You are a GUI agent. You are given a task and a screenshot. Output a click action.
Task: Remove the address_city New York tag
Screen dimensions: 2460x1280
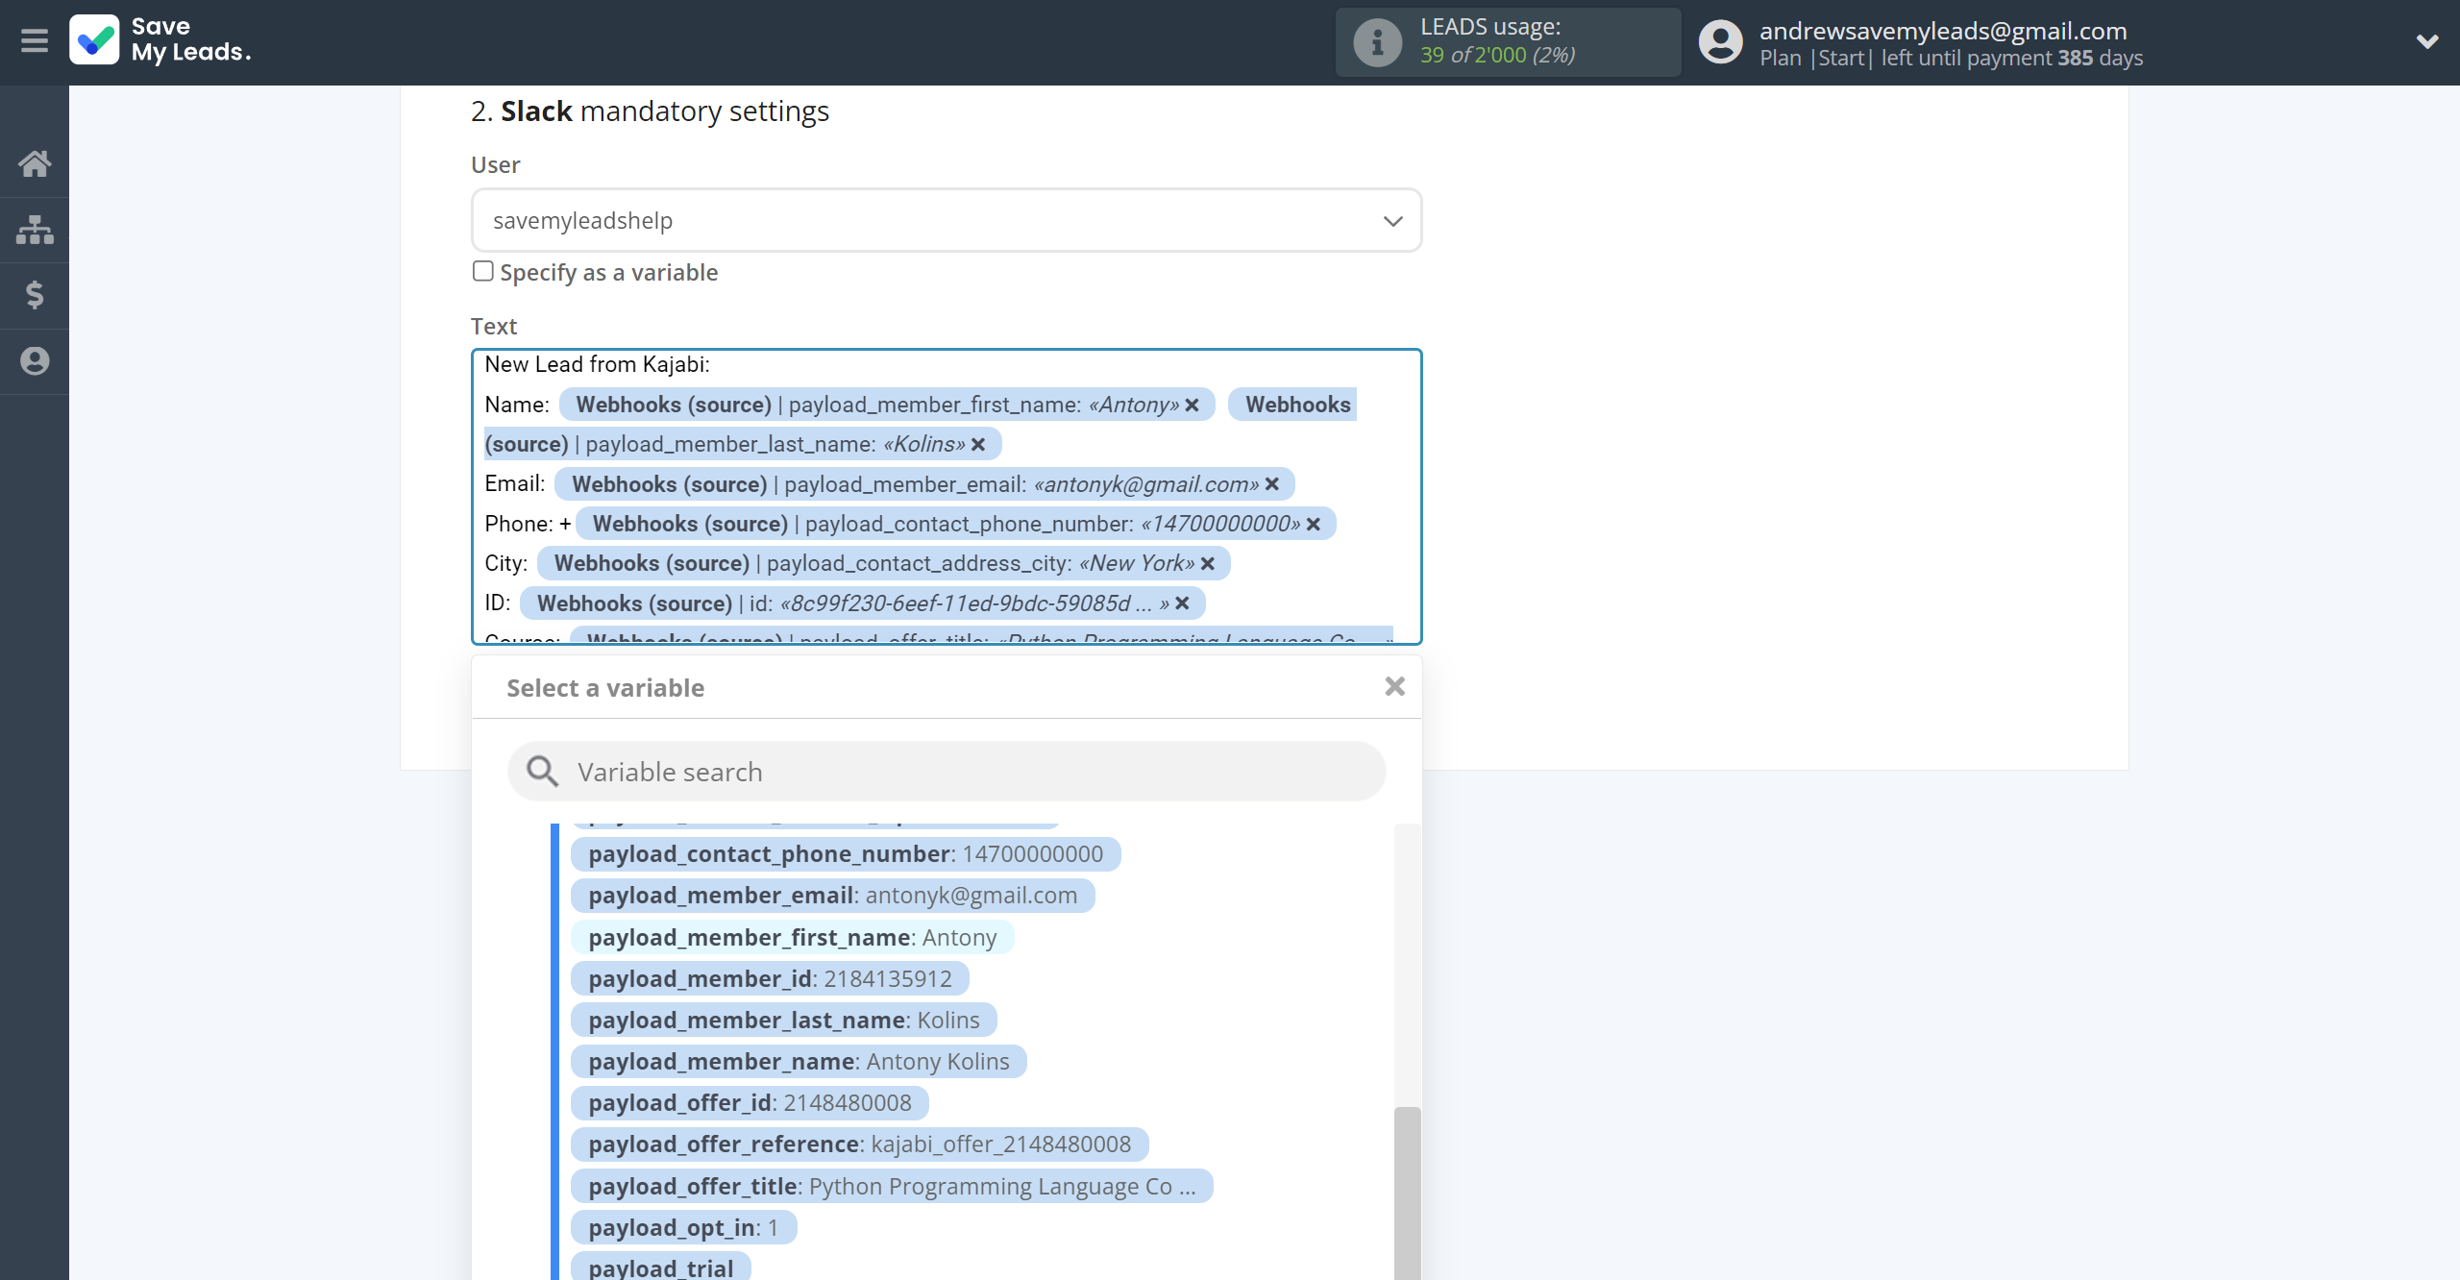coord(1208,564)
